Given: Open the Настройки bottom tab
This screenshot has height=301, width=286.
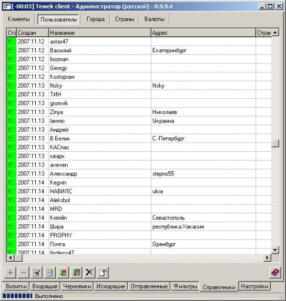Looking at the screenshot, I should (255, 286).
